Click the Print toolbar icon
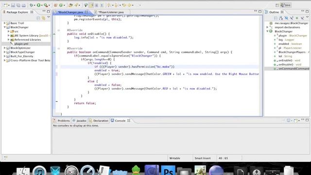The height and width of the screenshot is (175, 311). click(x=24, y=5)
